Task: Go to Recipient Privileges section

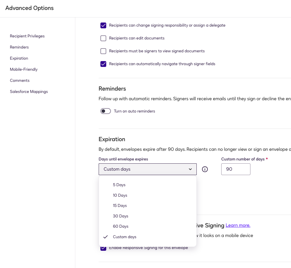Action: (x=27, y=36)
